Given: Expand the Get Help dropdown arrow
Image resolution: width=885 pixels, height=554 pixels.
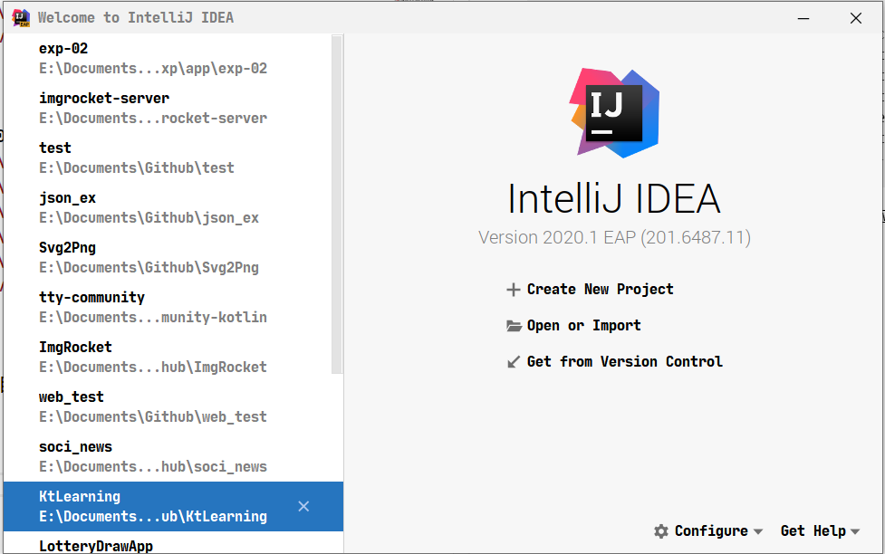Looking at the screenshot, I should coord(855,532).
